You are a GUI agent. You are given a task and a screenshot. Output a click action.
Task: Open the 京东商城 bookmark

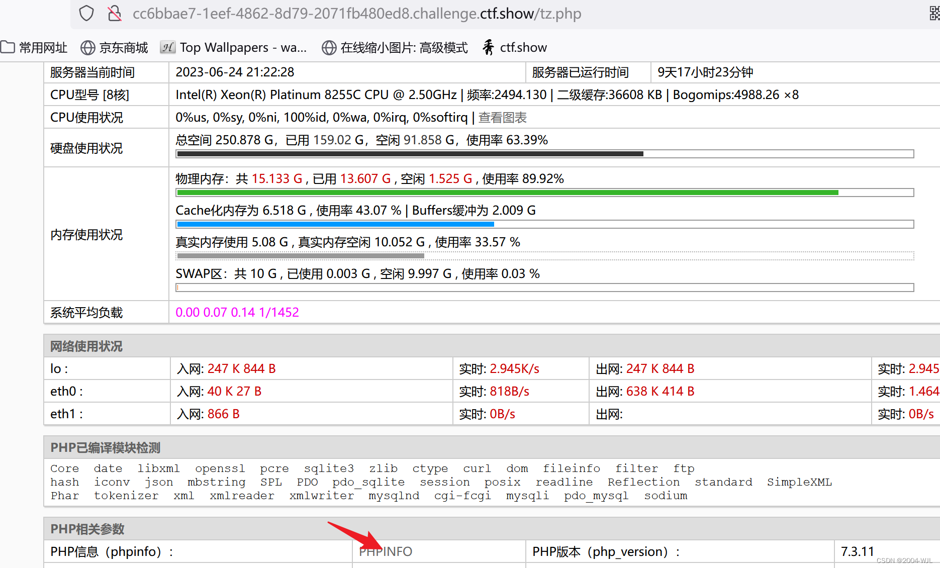(123, 47)
